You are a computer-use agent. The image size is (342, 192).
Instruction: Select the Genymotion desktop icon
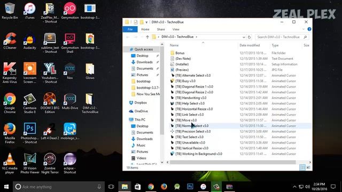70,11
